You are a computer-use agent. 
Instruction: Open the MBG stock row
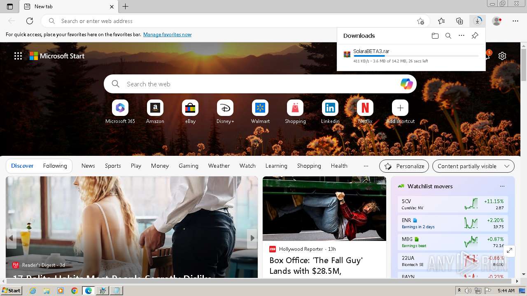453,242
